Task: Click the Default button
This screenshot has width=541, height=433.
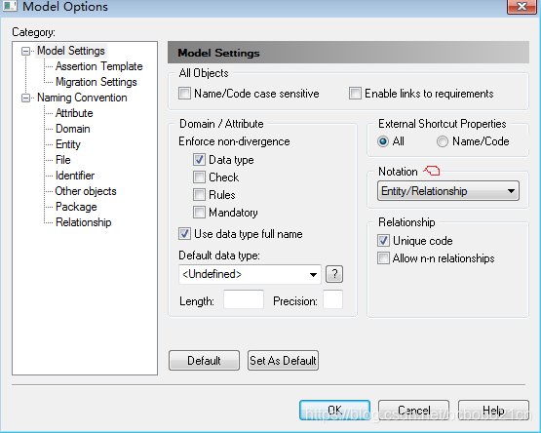Action: [x=204, y=361]
